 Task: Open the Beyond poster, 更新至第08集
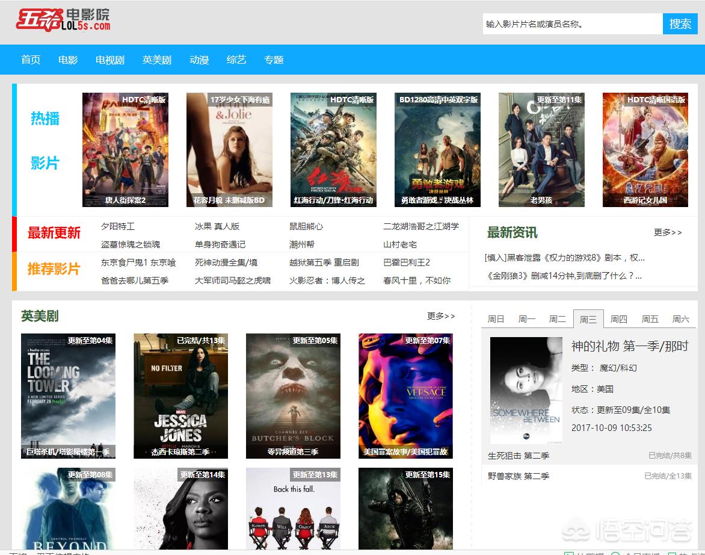pyautogui.click(x=69, y=508)
